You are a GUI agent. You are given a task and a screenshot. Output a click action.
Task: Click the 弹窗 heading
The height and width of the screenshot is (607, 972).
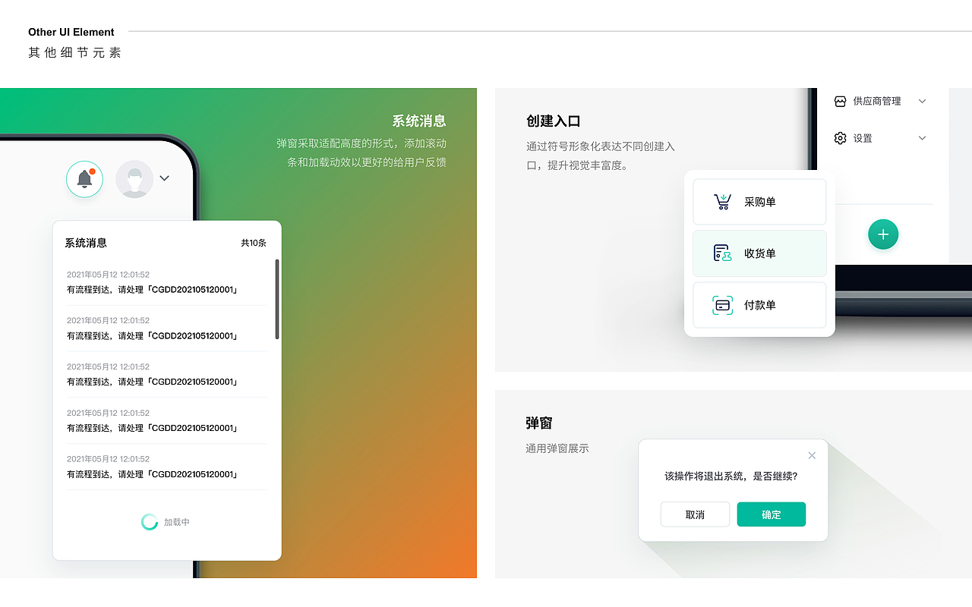point(538,423)
